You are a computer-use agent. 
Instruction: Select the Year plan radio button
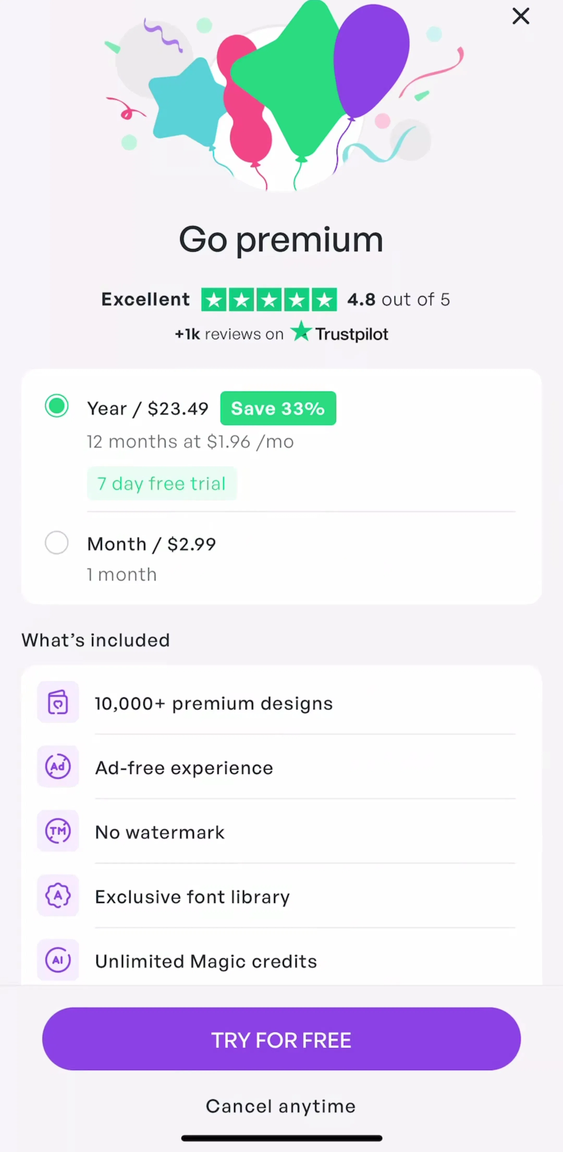pos(57,406)
